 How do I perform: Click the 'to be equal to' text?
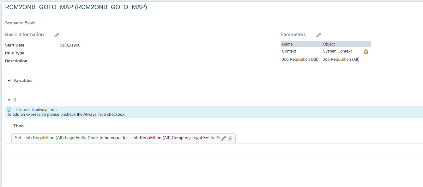point(113,138)
